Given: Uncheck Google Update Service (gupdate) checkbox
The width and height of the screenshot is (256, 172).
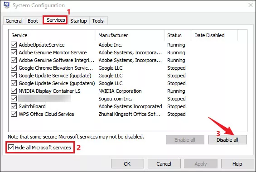Looking at the screenshot, I should point(14,76).
